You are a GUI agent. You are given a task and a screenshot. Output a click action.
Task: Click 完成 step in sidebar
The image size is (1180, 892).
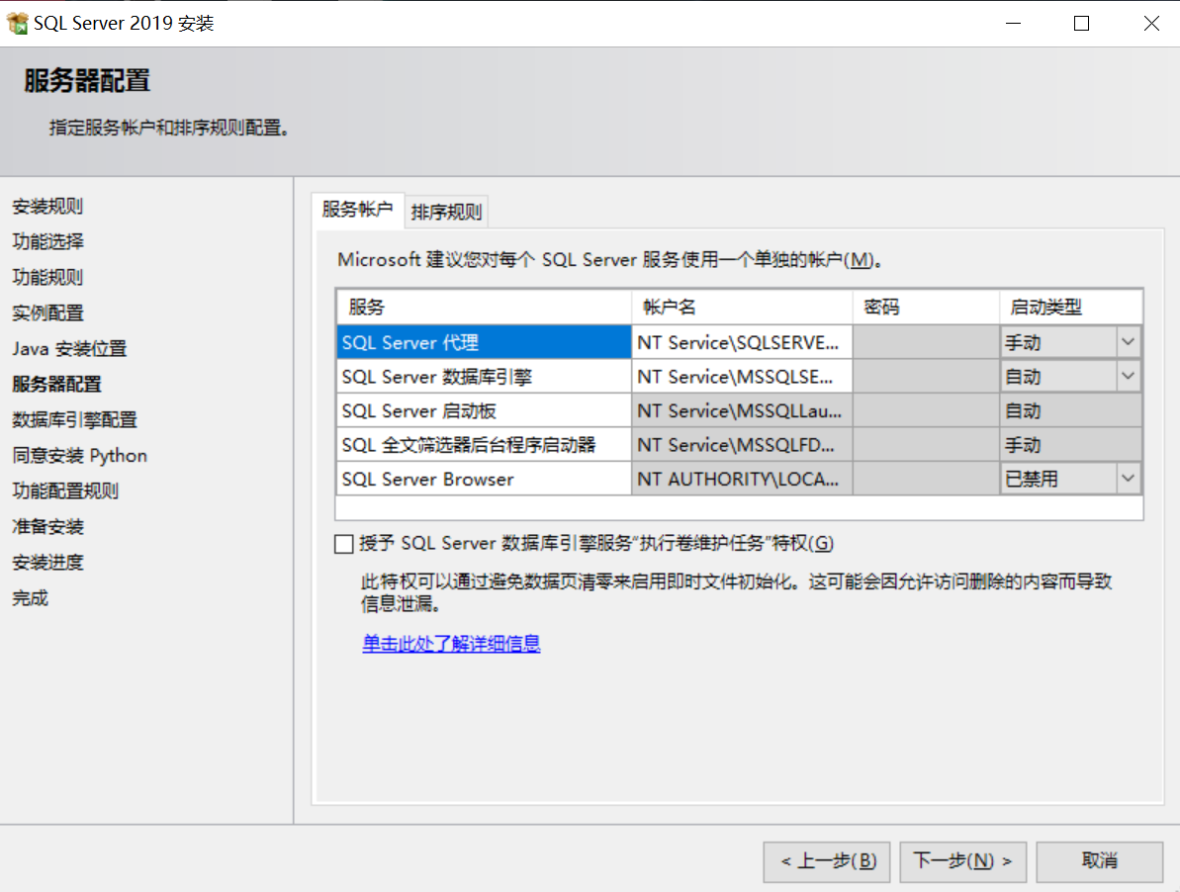pyautogui.click(x=30, y=598)
